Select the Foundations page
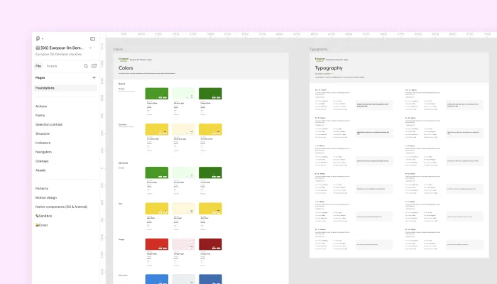Image resolution: width=497 pixels, height=284 pixels. tap(65, 88)
